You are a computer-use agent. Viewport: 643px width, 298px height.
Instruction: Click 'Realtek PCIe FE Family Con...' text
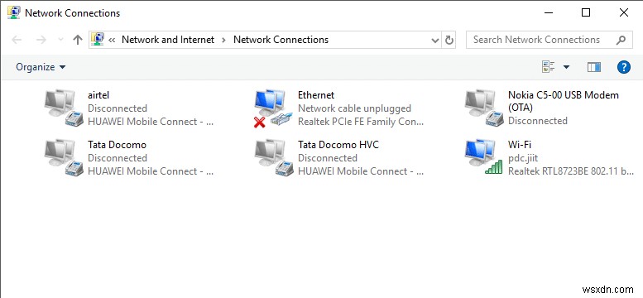[x=361, y=122]
